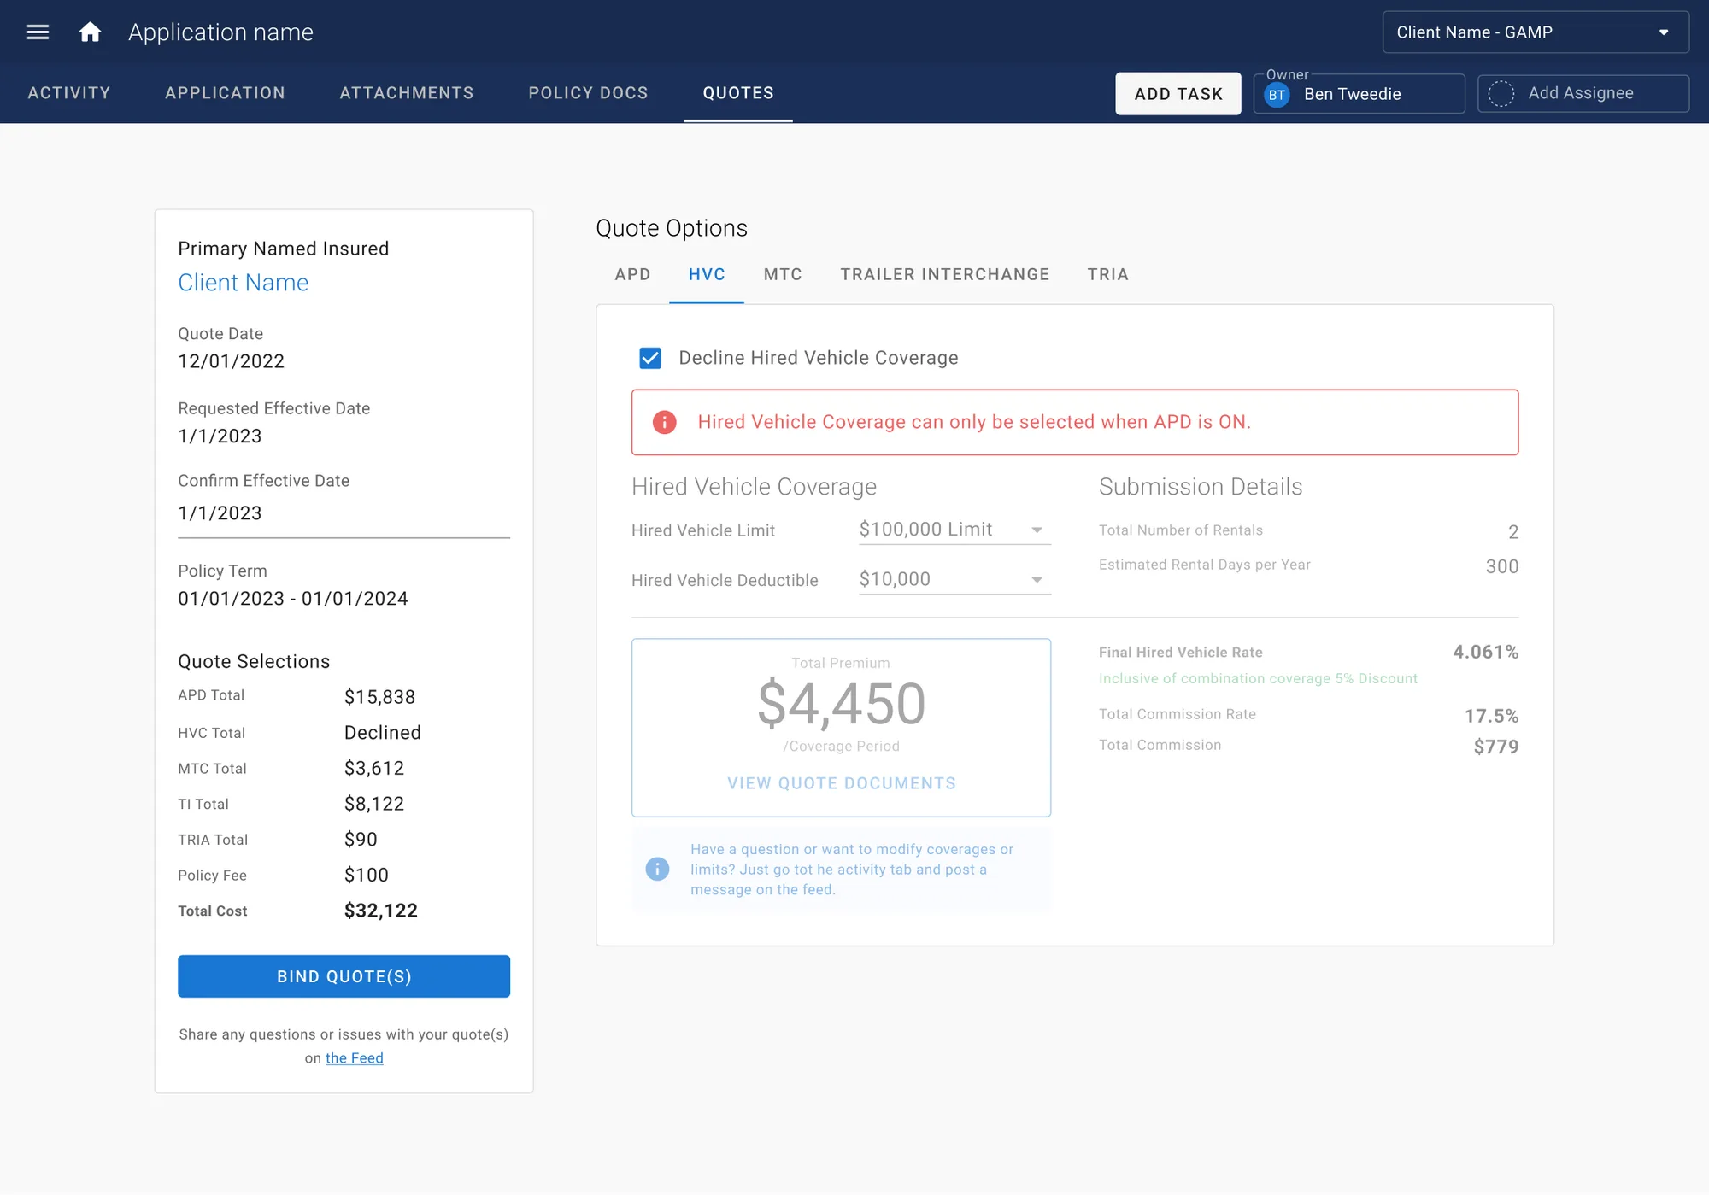This screenshot has height=1195, width=1709.
Task: Select the Trailer Interchange tab
Action: (x=944, y=274)
